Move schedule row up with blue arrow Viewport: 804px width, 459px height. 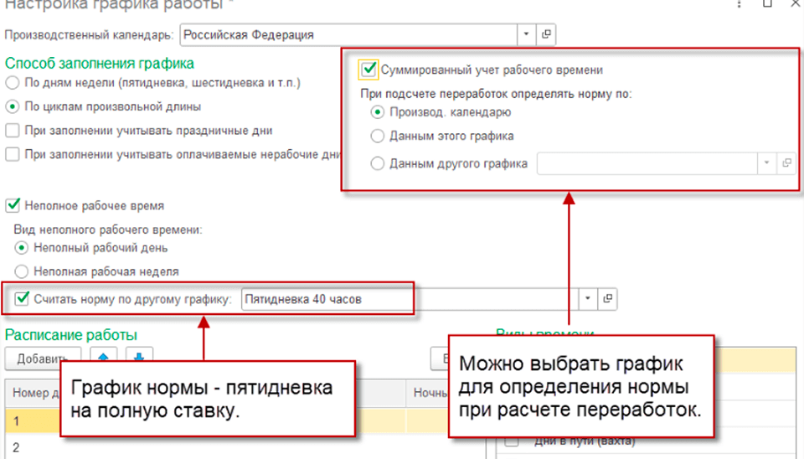coord(104,358)
